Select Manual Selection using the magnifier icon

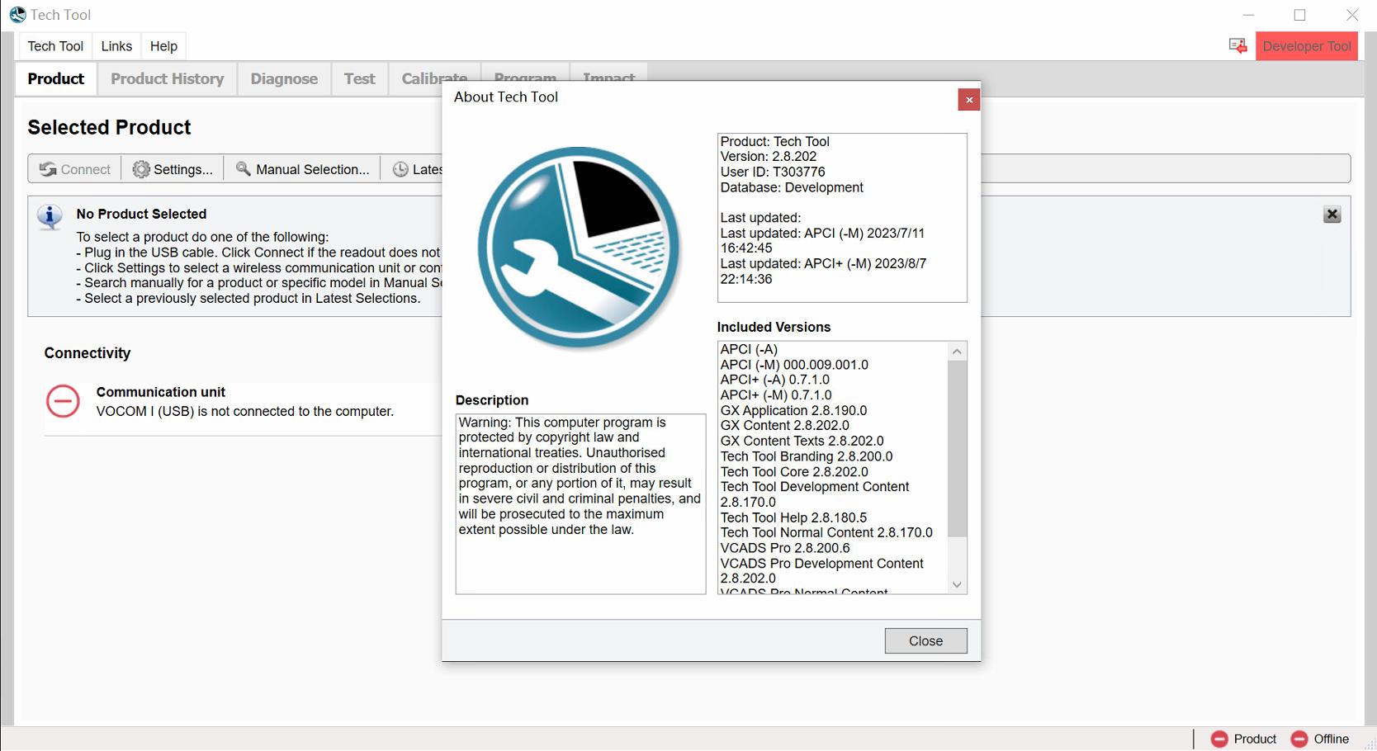click(244, 169)
